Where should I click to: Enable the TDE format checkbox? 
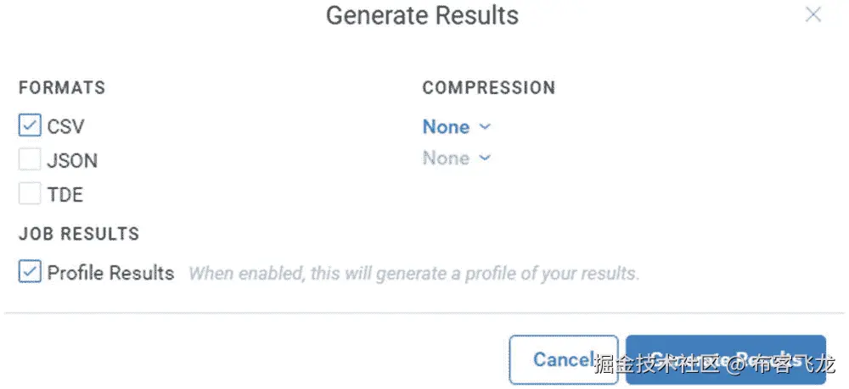coord(29,193)
